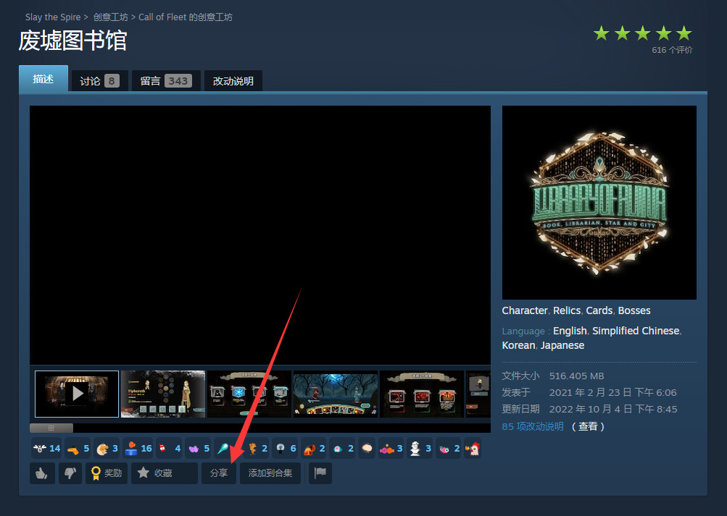Click the flag report icon
Image resolution: width=727 pixels, height=516 pixels.
point(320,473)
